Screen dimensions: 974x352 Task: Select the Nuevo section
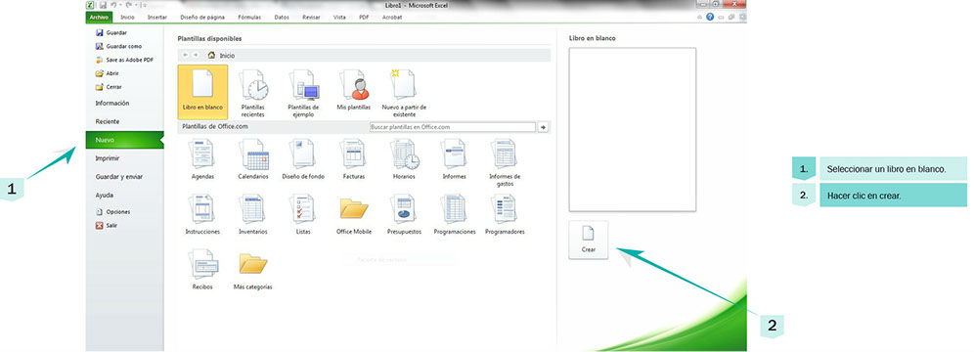pos(124,140)
